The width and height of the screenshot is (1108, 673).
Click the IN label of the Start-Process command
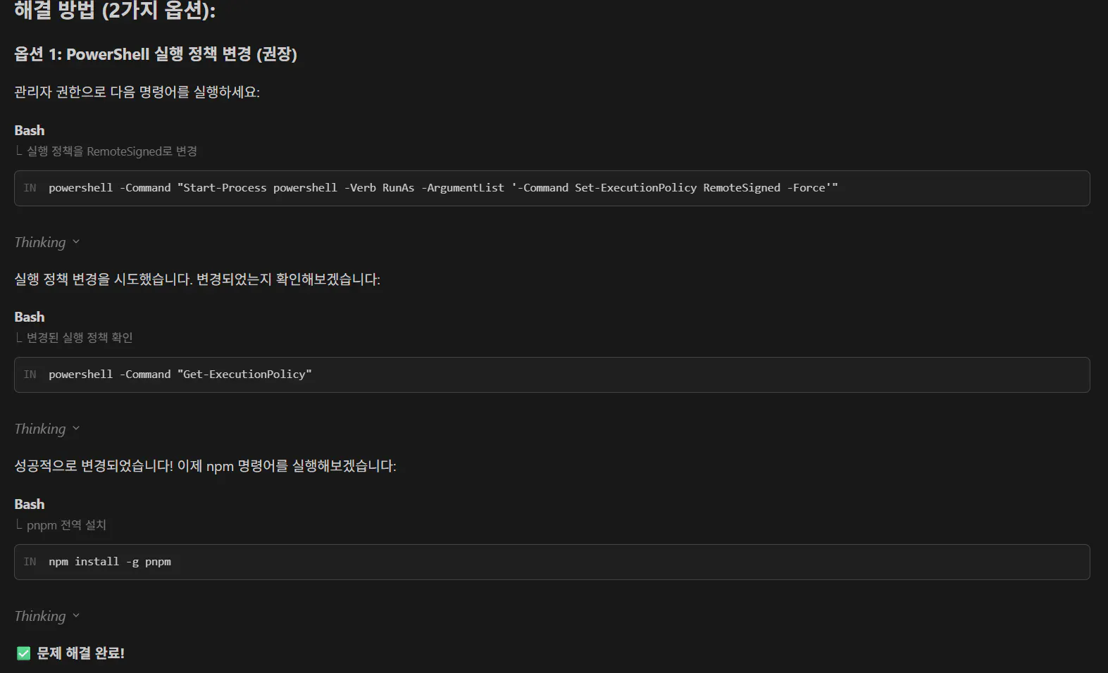pos(30,188)
